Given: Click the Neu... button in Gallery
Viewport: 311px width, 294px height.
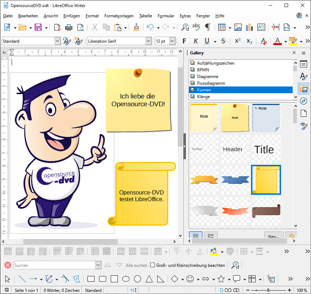Looking at the screenshot, I should tap(274, 236).
